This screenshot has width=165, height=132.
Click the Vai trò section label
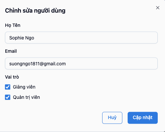pyautogui.click(x=12, y=77)
